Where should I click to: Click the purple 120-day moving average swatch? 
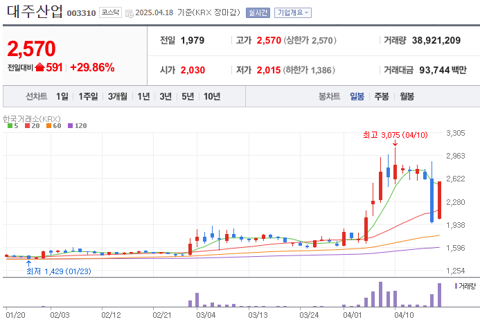coord(71,126)
